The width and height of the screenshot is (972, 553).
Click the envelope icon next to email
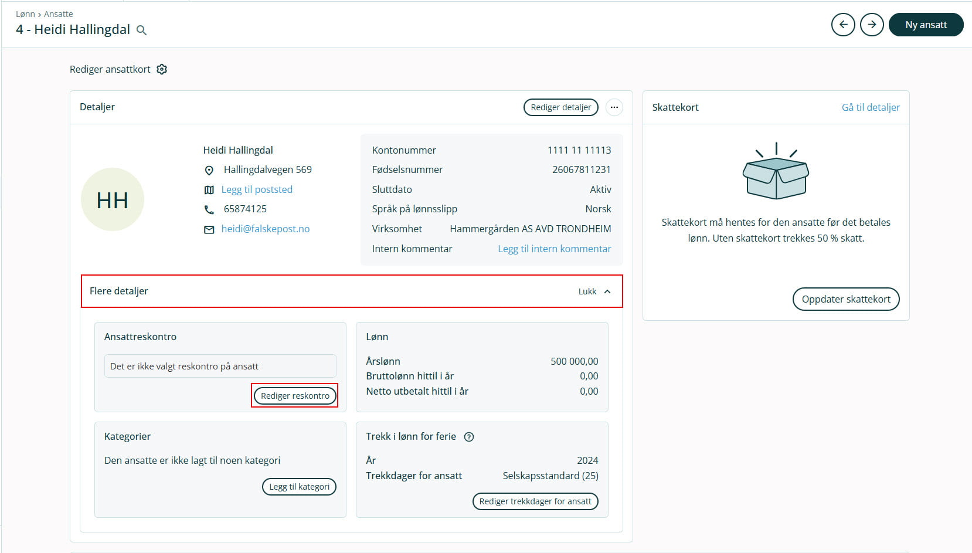coord(209,230)
